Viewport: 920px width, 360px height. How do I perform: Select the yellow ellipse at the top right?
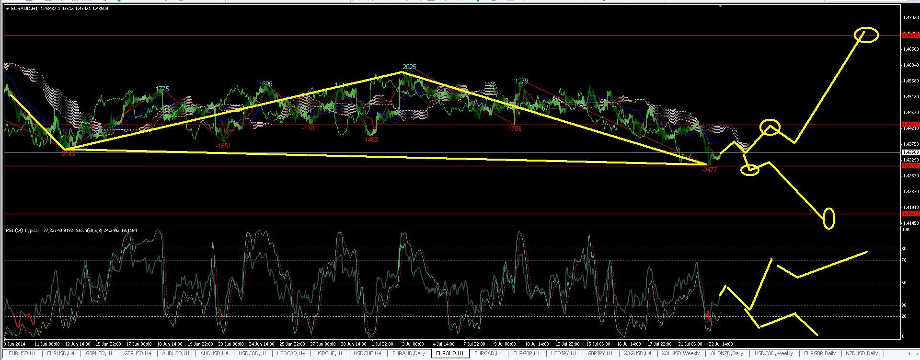(x=866, y=35)
